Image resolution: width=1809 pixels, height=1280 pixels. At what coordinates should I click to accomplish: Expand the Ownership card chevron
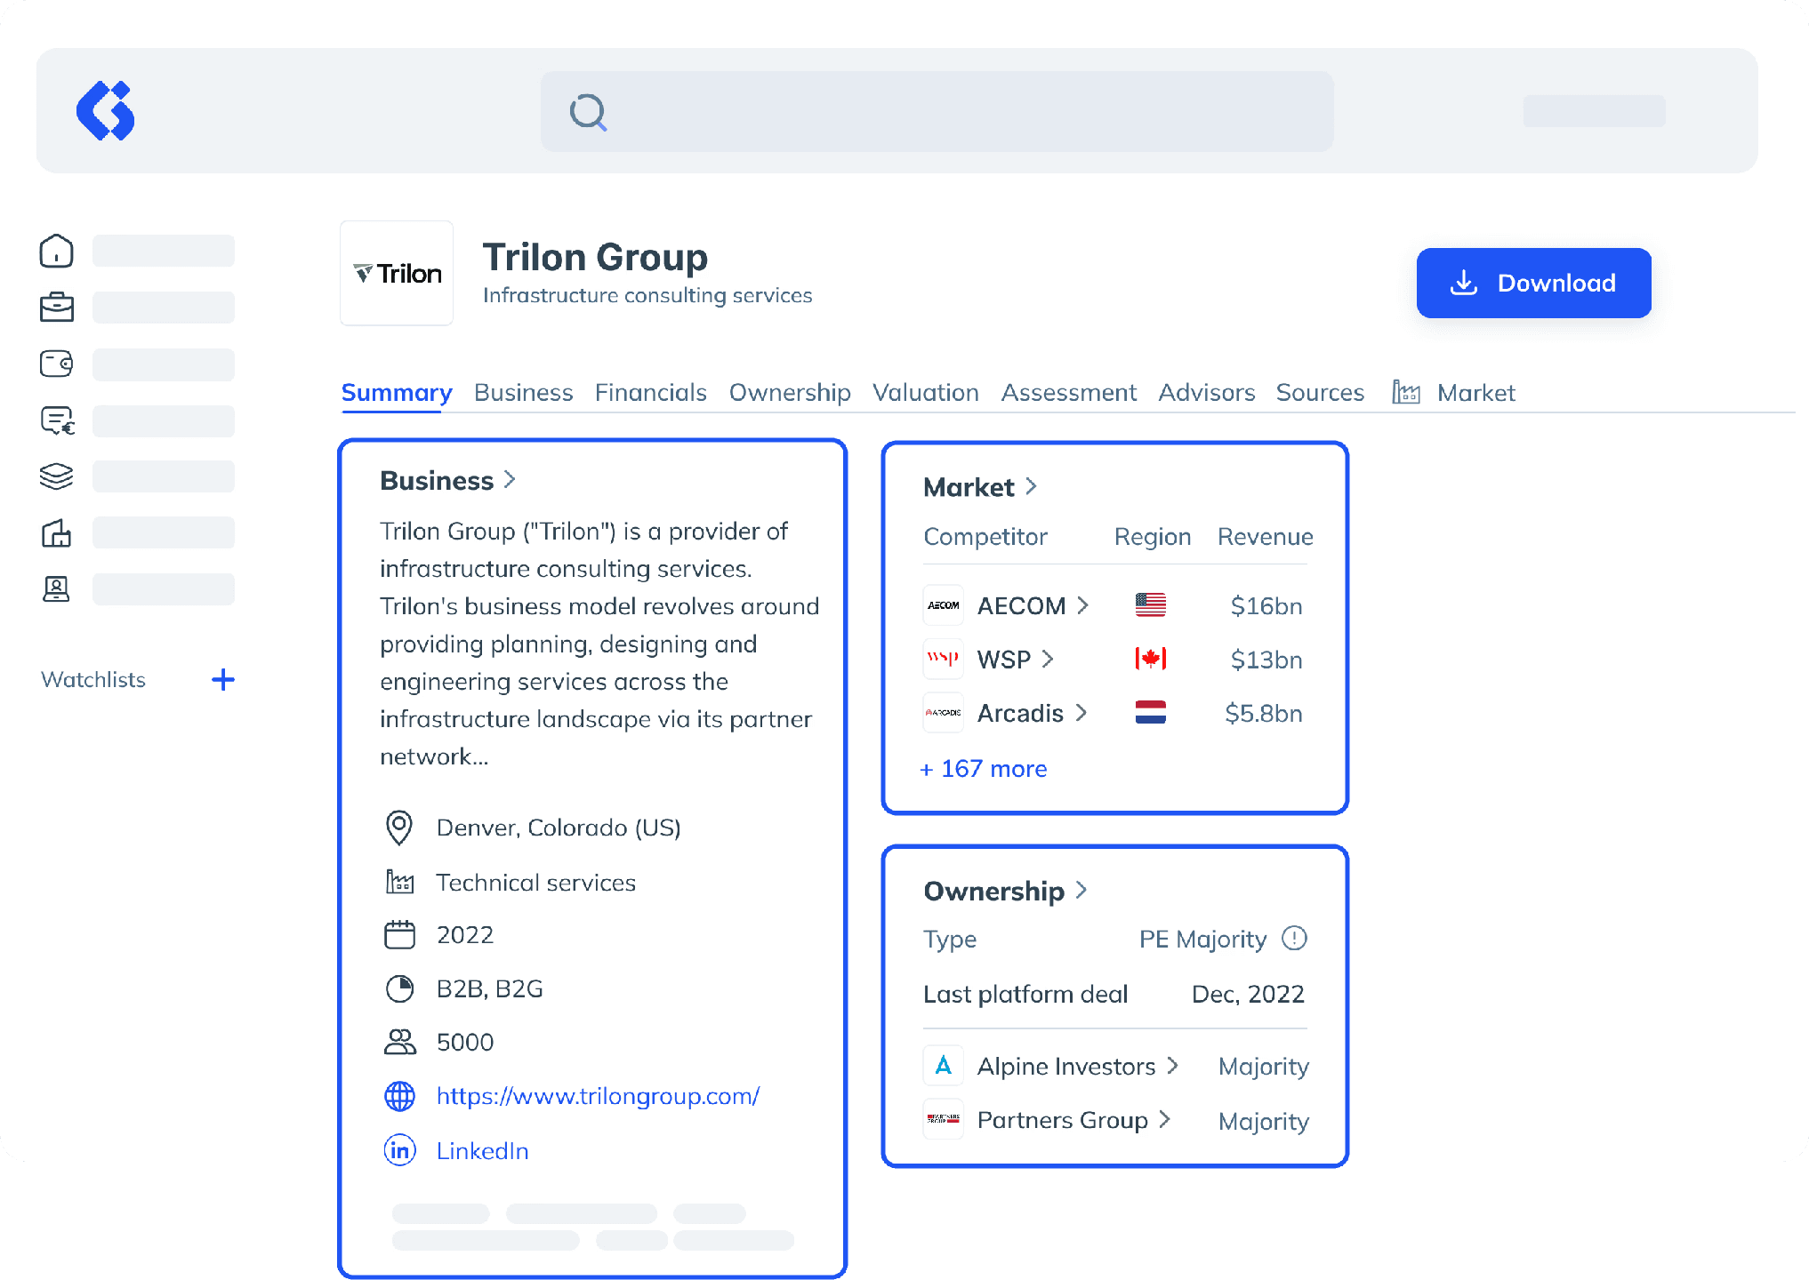point(1081,890)
